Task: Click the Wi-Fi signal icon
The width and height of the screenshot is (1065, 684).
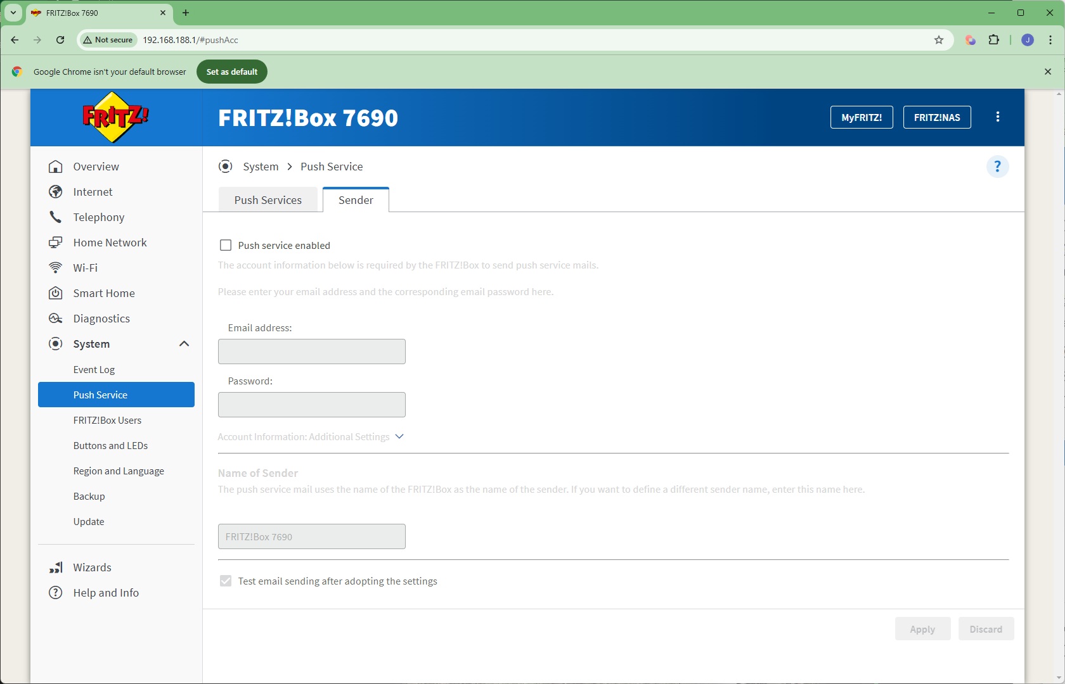Action: pyautogui.click(x=56, y=268)
